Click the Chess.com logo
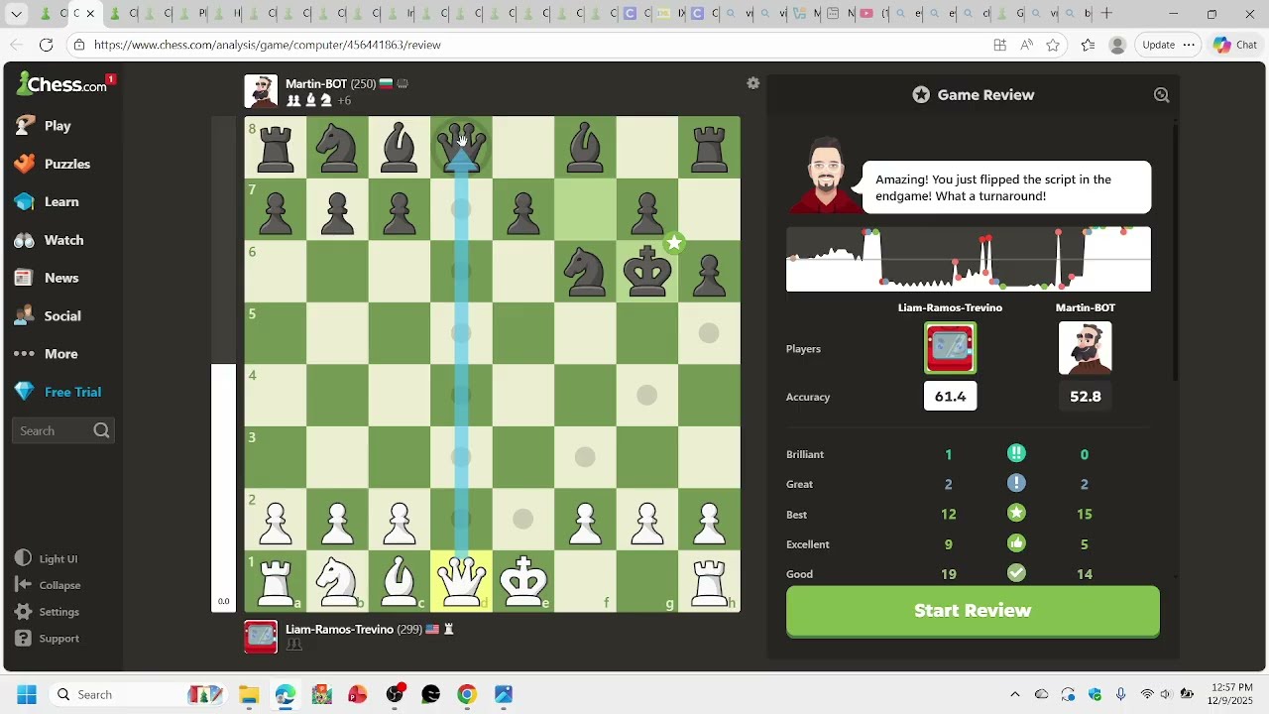The height and width of the screenshot is (714, 1269). 61,84
